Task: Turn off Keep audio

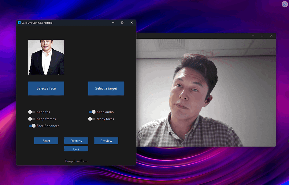Action: (x=92, y=112)
